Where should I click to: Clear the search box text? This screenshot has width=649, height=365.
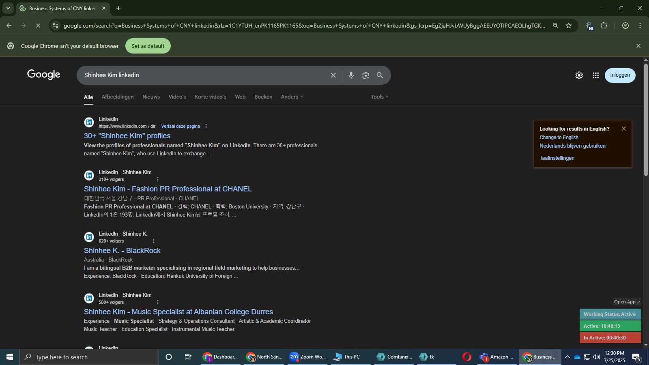click(x=333, y=75)
